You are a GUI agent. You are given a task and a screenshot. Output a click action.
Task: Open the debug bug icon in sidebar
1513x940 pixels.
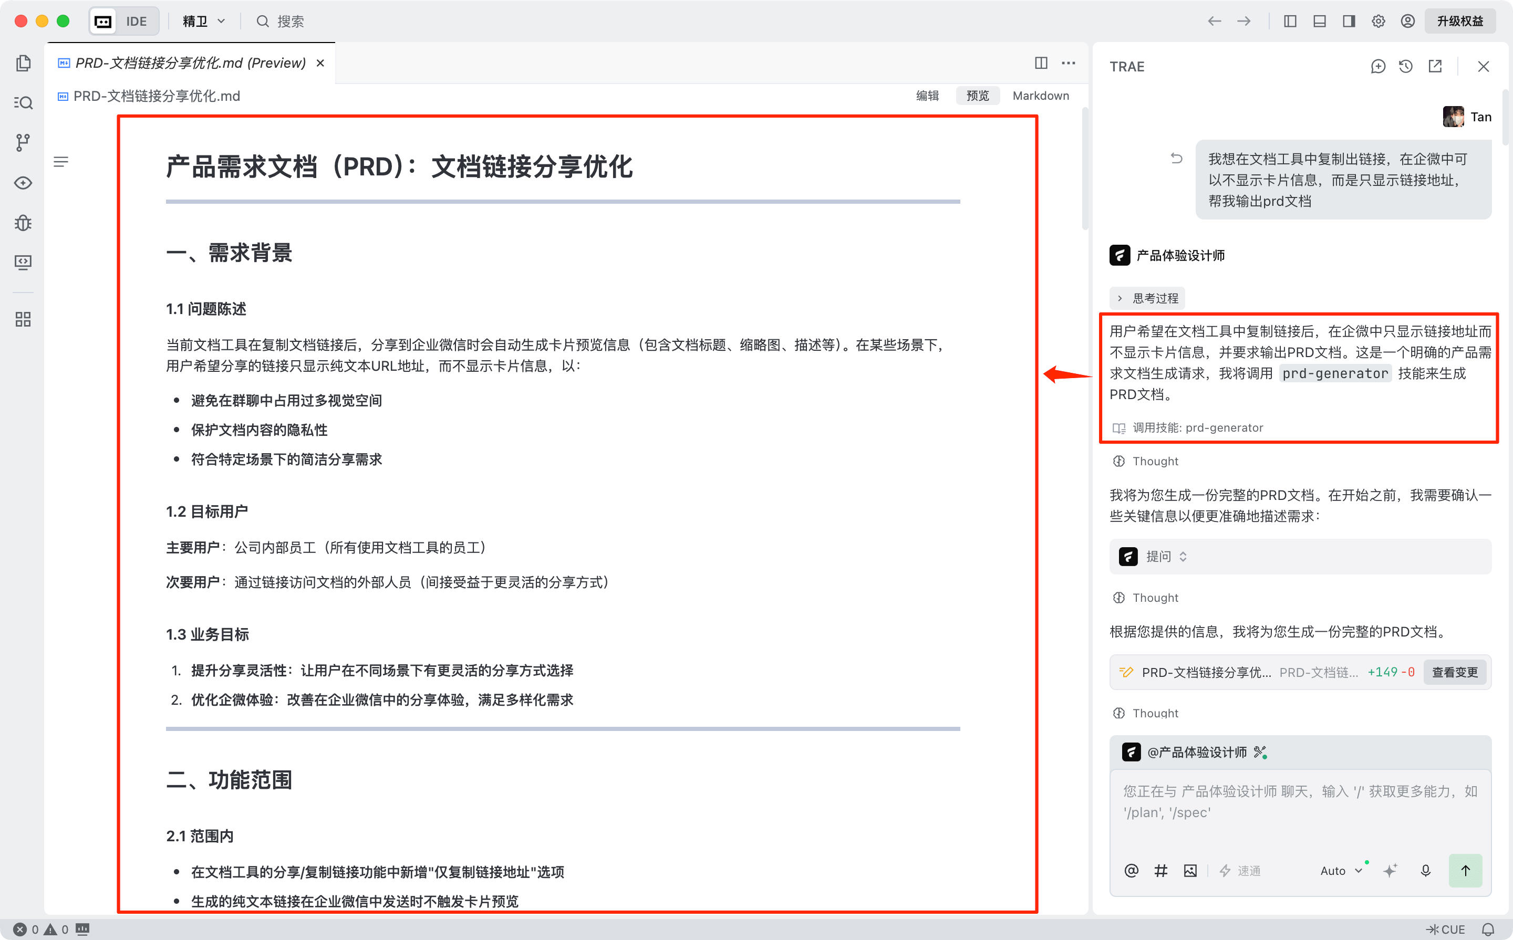[x=23, y=223]
